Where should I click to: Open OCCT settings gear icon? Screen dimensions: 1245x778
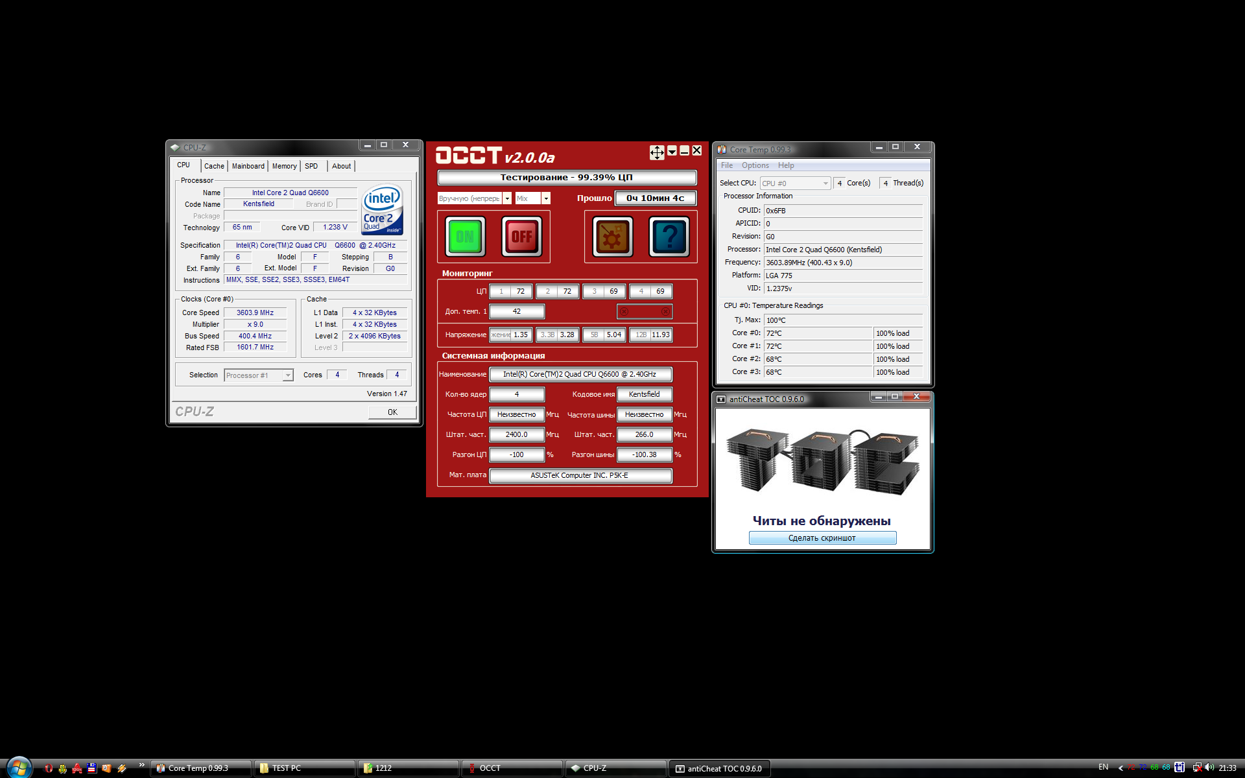[612, 237]
